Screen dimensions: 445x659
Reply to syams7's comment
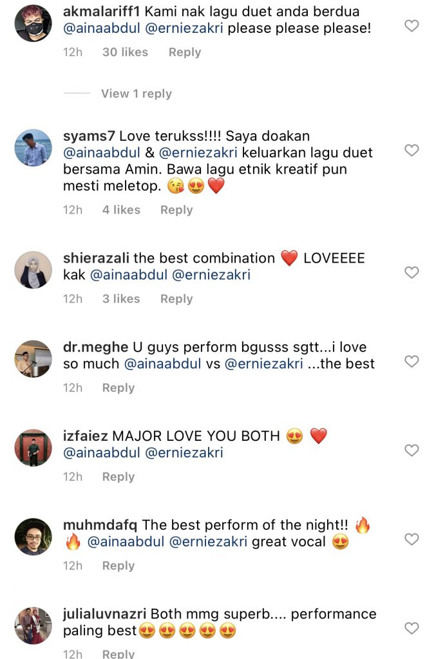[176, 210]
